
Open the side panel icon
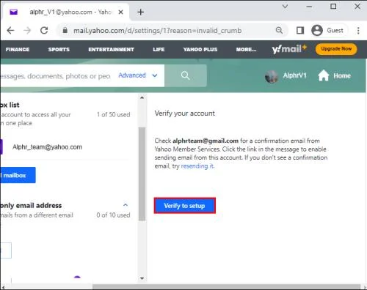coord(300,30)
